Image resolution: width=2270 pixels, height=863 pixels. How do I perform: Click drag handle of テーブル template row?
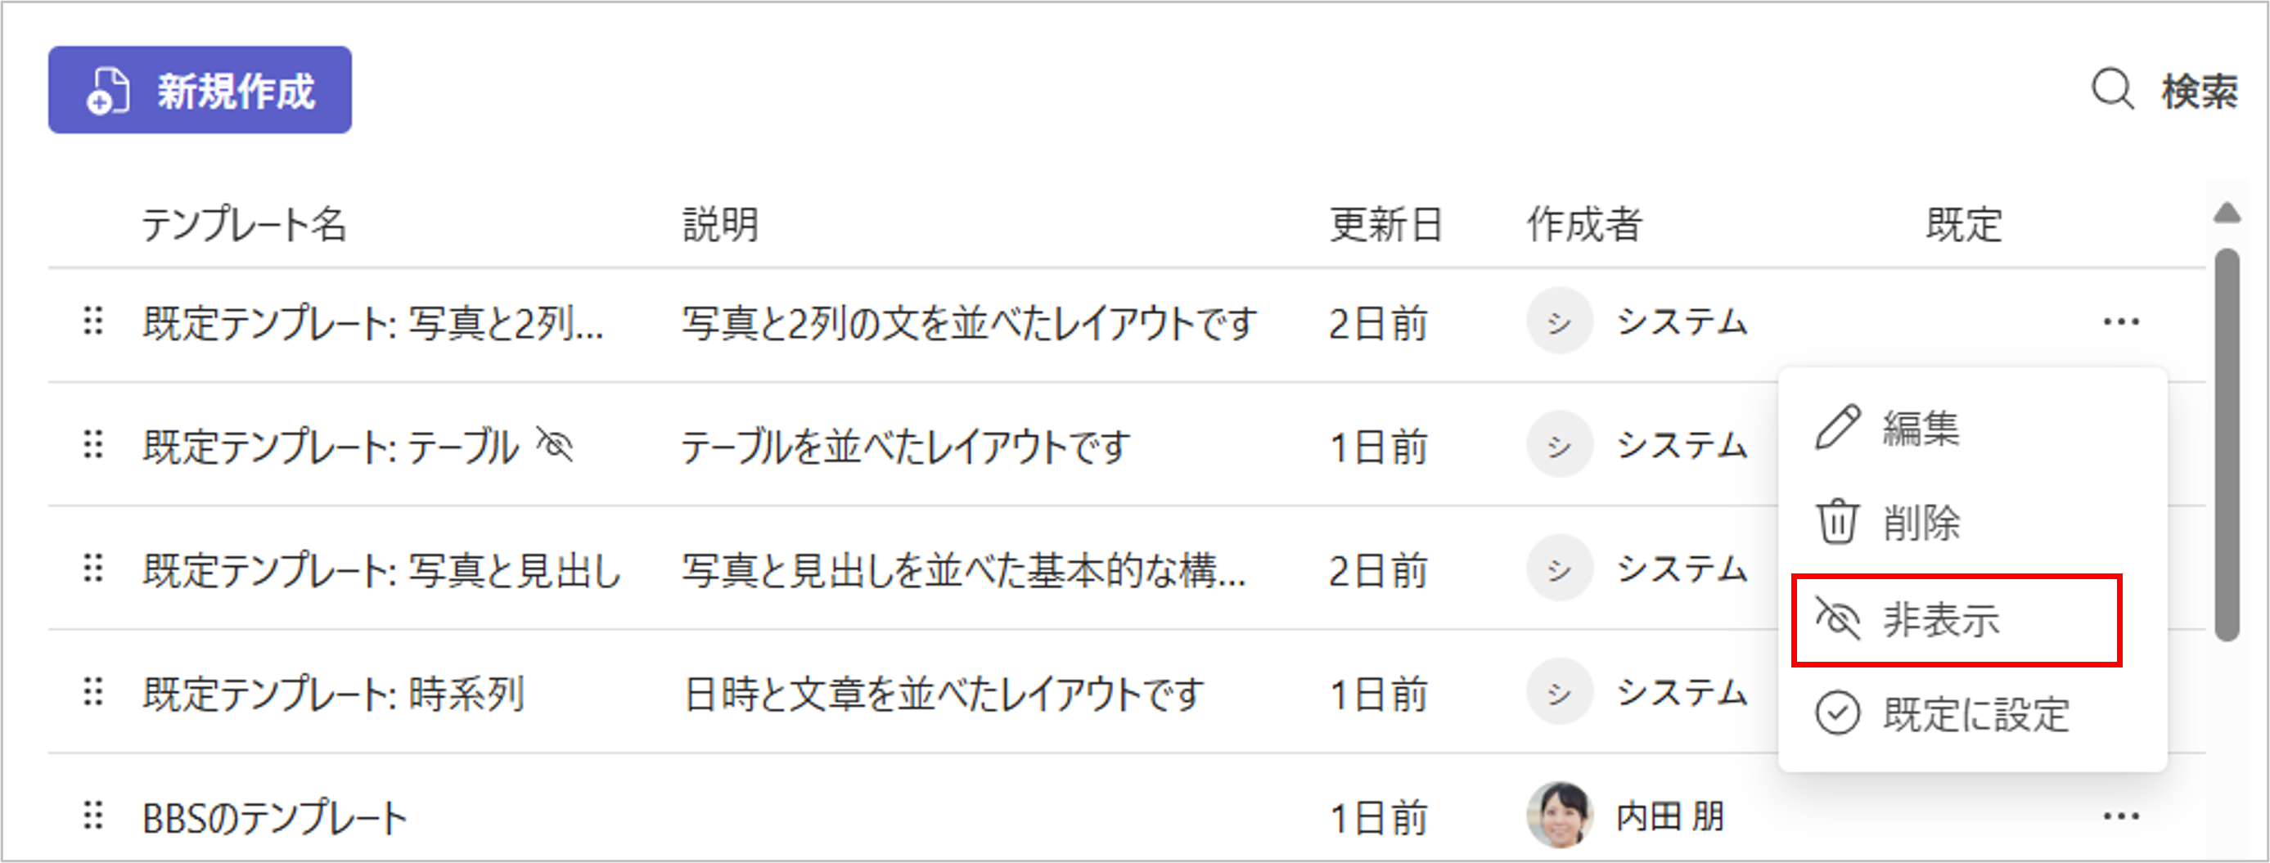coord(93,445)
